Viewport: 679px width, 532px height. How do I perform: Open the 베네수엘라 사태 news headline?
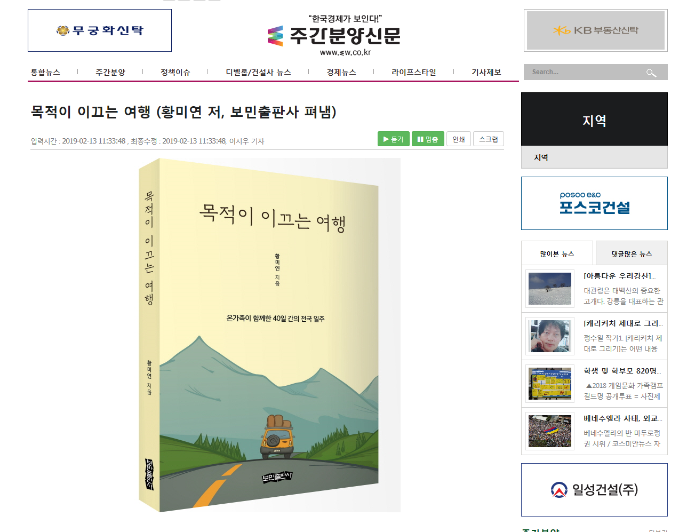point(623,418)
